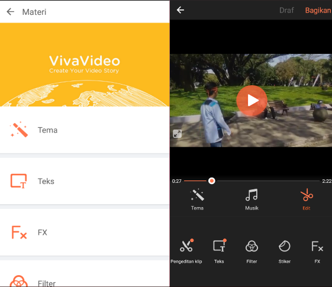Open the FX tool in editor toolbar

point(317,251)
